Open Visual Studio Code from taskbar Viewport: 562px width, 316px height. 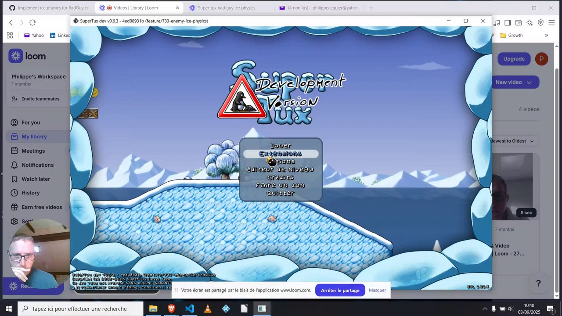[x=190, y=309]
